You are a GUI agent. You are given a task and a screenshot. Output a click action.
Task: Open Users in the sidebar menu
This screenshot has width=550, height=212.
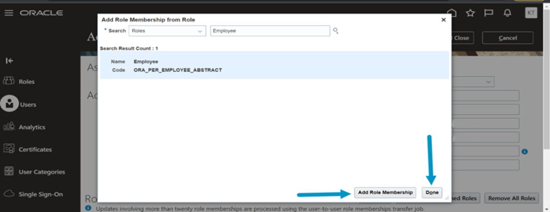pyautogui.click(x=28, y=105)
